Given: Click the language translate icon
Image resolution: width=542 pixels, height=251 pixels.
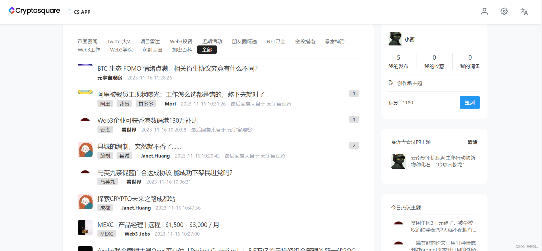Looking at the screenshot, I should pyautogui.click(x=524, y=11).
